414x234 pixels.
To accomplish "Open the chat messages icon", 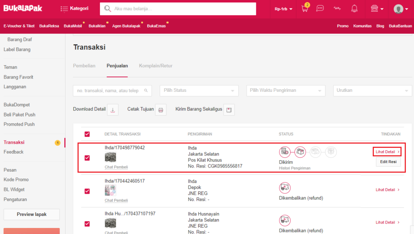I will pyautogui.click(x=320, y=8).
